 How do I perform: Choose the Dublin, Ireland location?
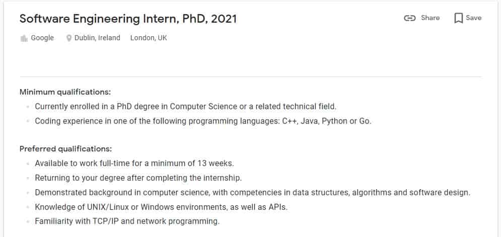pyautogui.click(x=97, y=38)
